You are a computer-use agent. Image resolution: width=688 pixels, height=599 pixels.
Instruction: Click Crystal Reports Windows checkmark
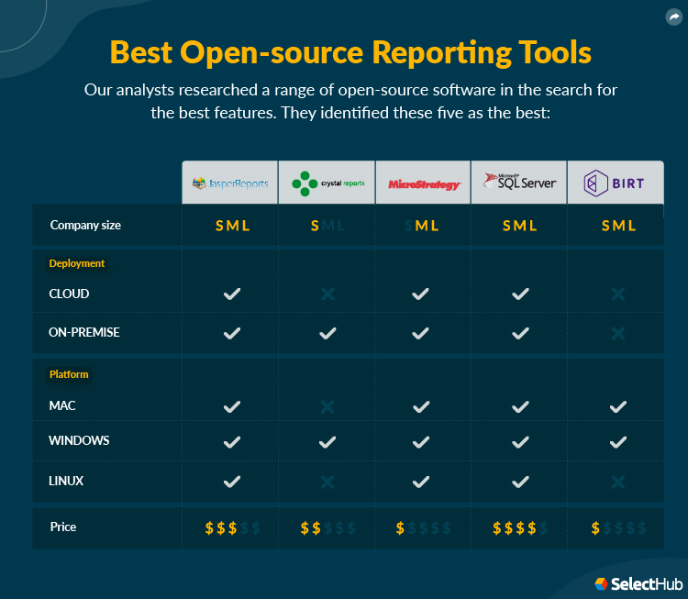327,442
